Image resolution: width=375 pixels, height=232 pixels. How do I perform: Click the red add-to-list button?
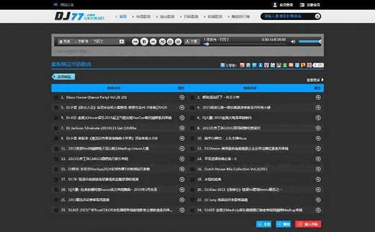coord(308,224)
